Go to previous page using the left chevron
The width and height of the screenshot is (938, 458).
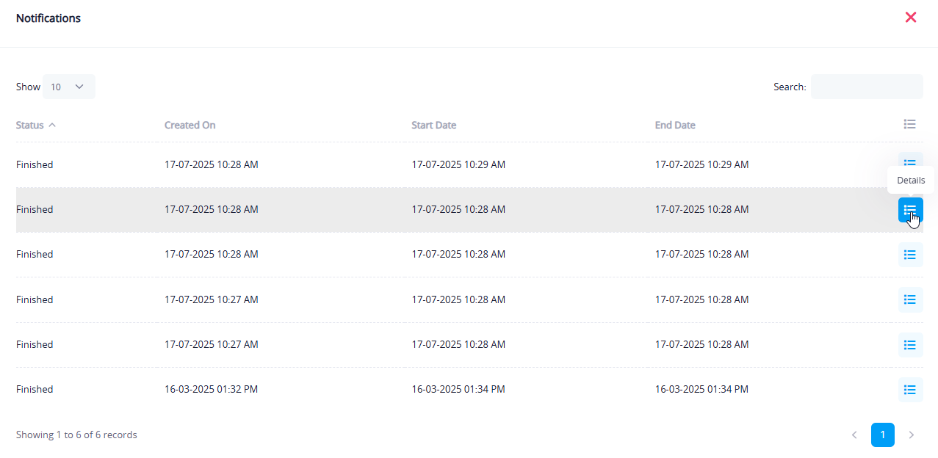click(854, 435)
